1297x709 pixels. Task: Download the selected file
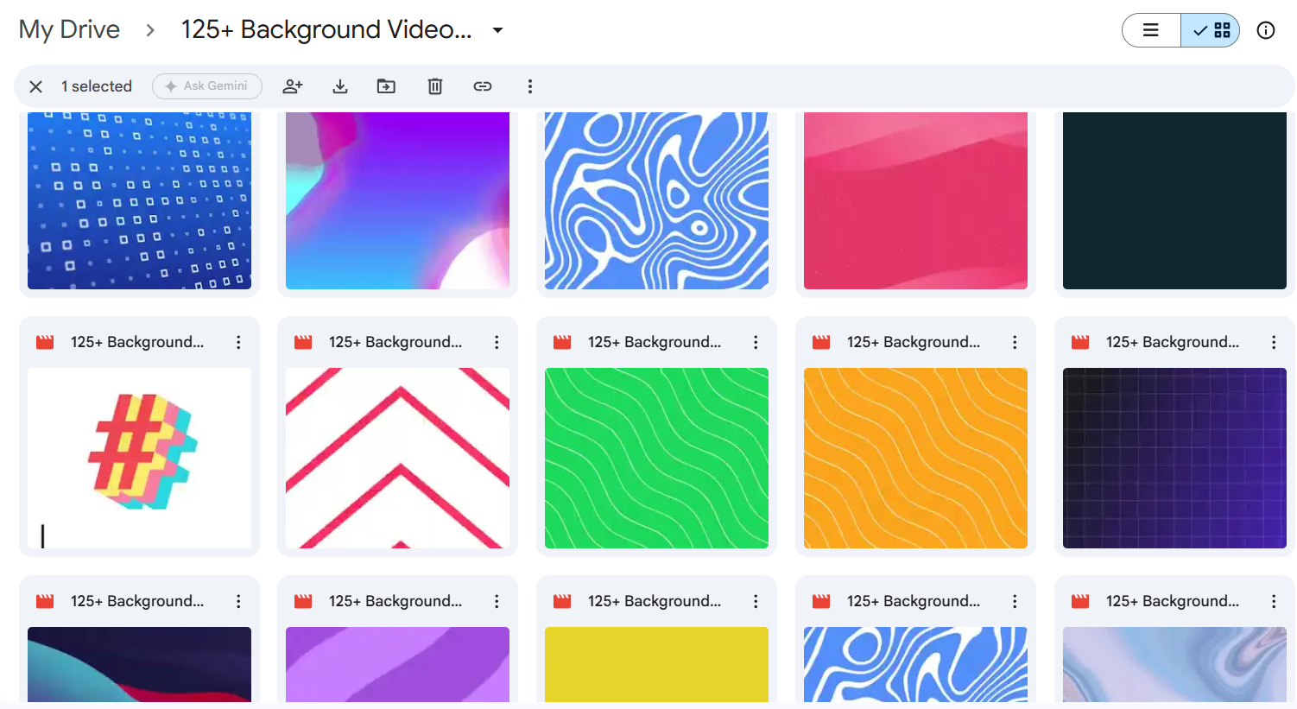340,86
